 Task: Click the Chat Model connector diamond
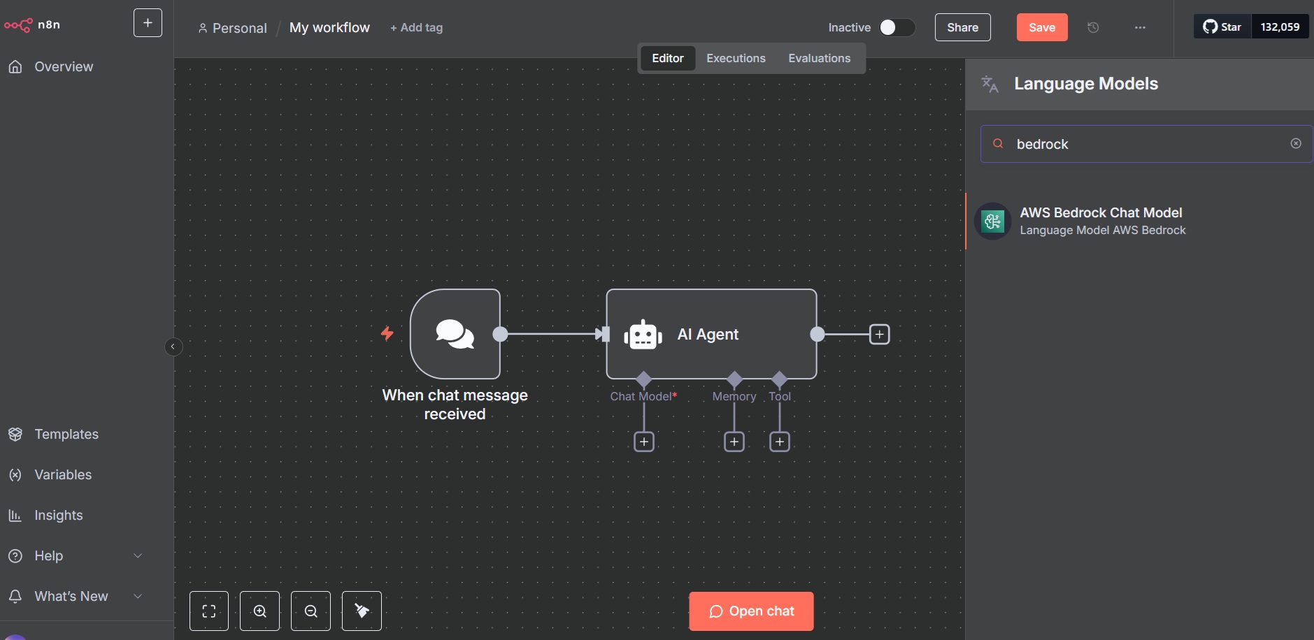tap(644, 379)
